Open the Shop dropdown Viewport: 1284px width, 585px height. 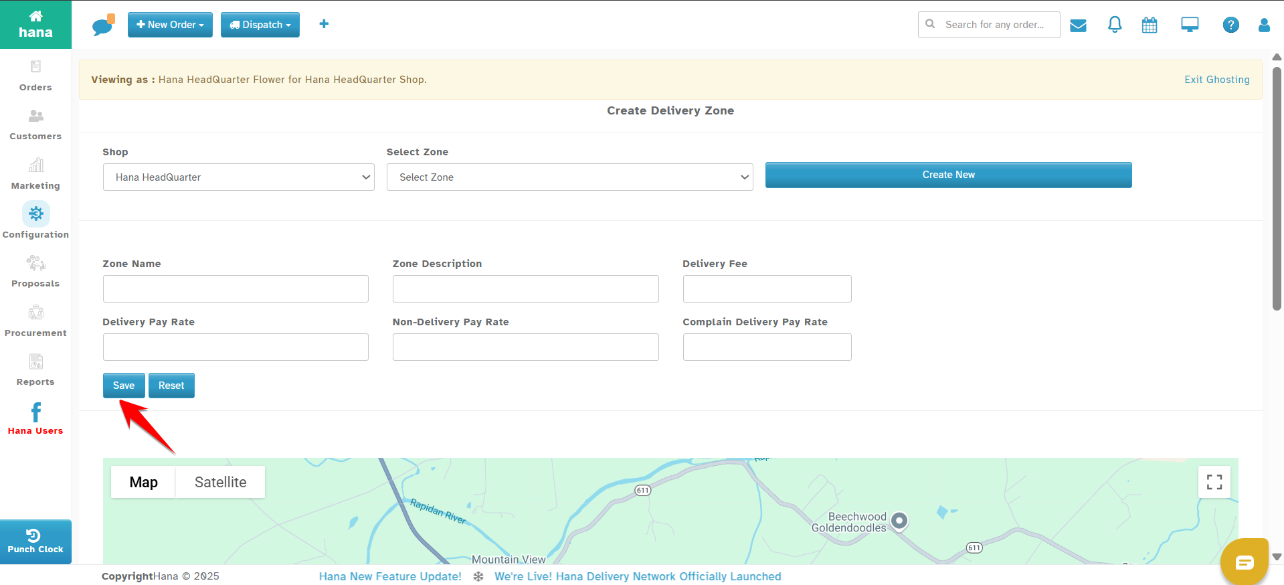tap(238, 177)
